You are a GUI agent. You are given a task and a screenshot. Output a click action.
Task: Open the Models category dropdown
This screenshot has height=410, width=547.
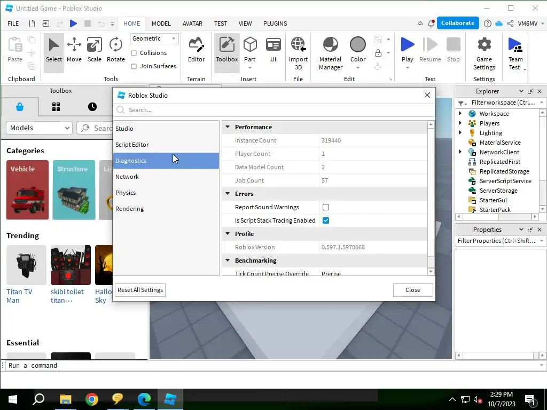39,128
